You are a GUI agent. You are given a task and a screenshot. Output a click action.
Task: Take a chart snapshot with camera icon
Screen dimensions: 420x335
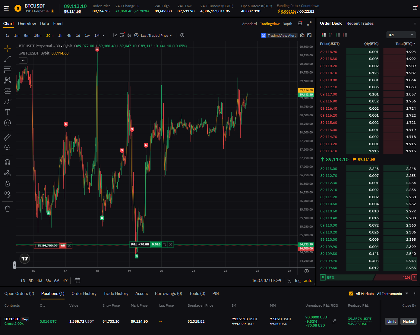coord(302,36)
